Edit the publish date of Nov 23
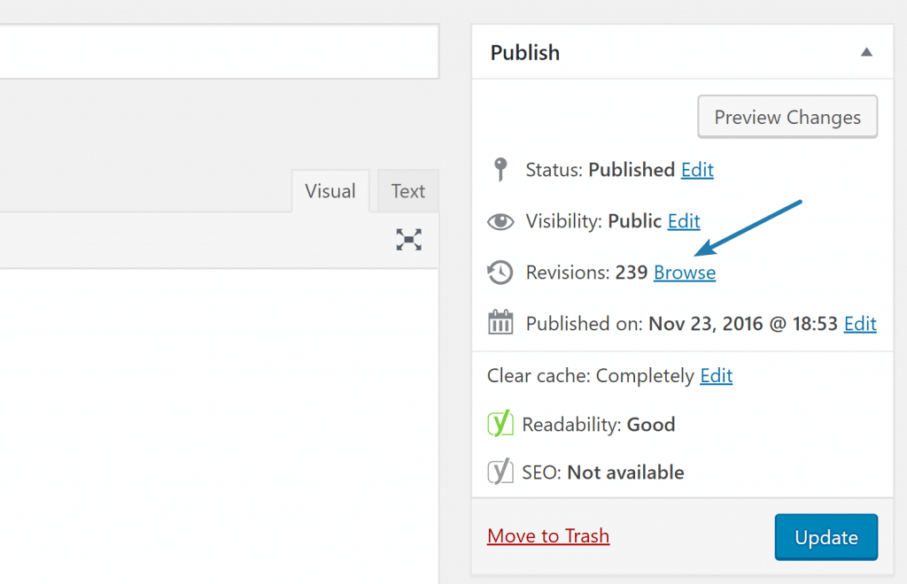Viewport: 907px width, 584px height. click(860, 323)
